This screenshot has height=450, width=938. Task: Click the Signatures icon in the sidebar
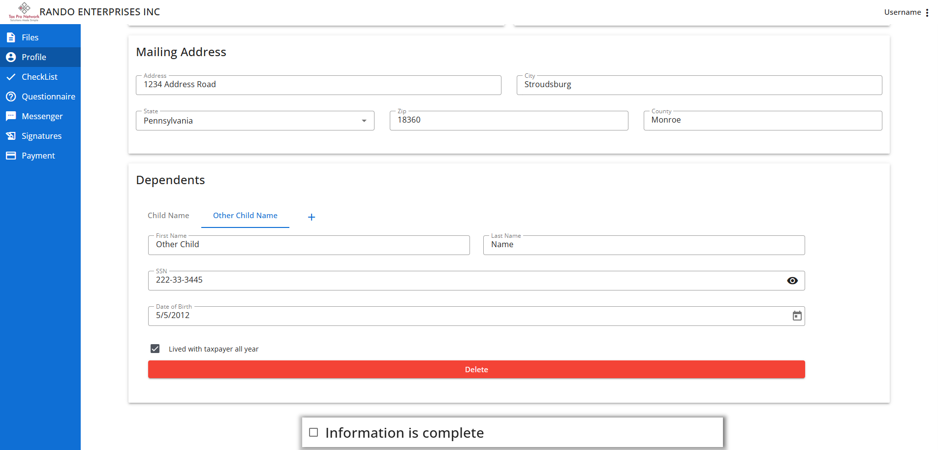tap(11, 136)
